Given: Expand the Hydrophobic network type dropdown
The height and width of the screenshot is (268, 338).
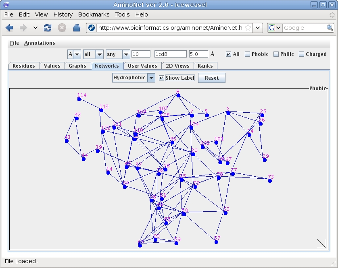Looking at the screenshot, I should tap(151, 78).
